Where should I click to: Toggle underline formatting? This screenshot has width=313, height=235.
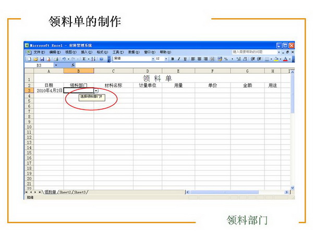click(185, 59)
